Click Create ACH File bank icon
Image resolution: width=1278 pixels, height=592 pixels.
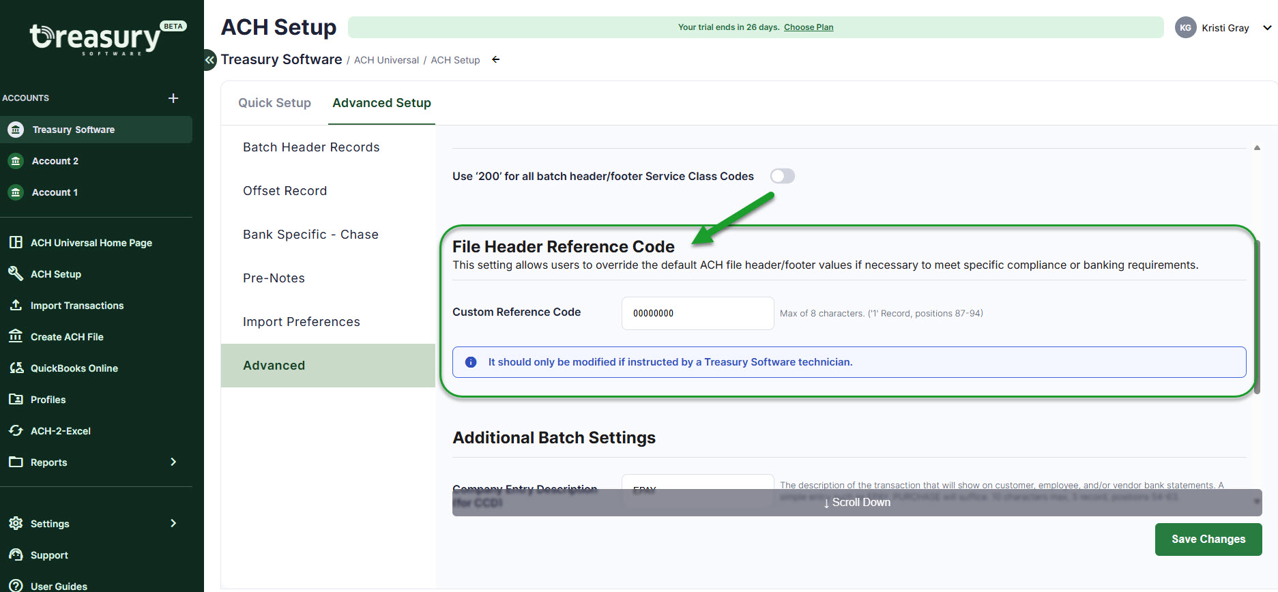pyautogui.click(x=16, y=336)
